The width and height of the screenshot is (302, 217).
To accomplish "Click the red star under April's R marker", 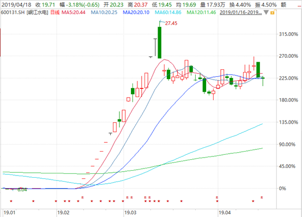I will (x=218, y=201).
